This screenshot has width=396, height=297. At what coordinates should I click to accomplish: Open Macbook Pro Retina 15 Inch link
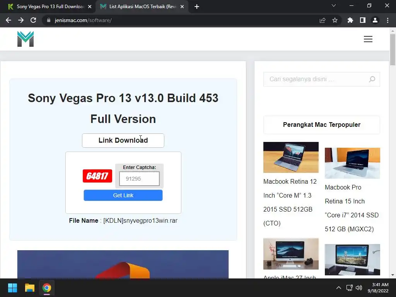click(x=352, y=208)
